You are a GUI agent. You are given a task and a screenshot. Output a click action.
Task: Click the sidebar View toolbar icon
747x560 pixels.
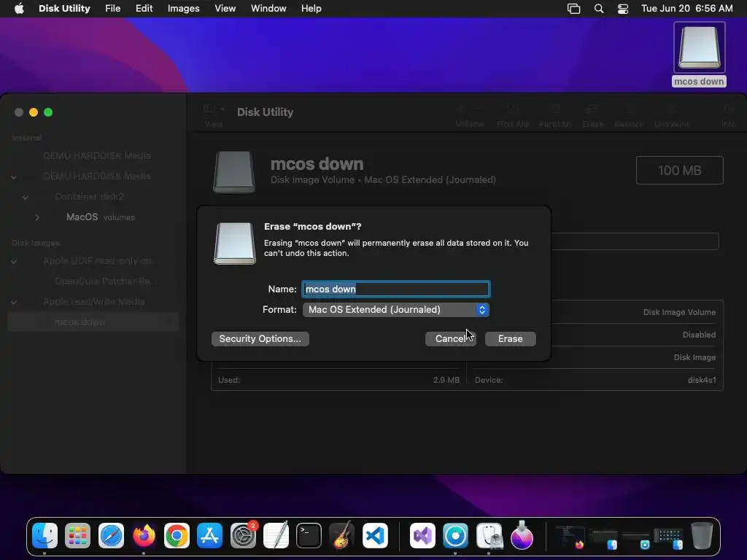(208, 109)
